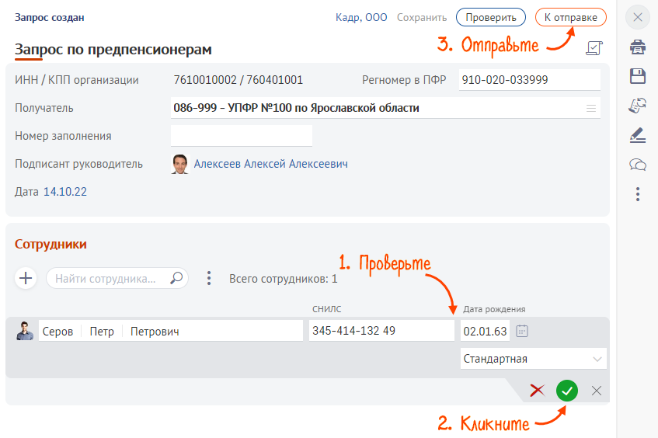658x438 pixels.
Task: Open the recipient list selector icon
Action: pyautogui.click(x=591, y=108)
